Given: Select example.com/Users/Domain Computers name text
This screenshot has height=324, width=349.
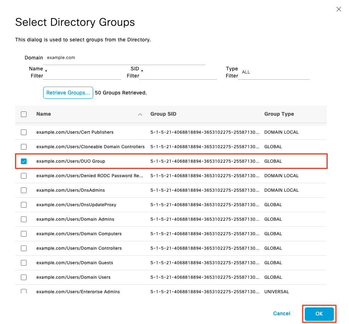Looking at the screenshot, I should (79, 234).
